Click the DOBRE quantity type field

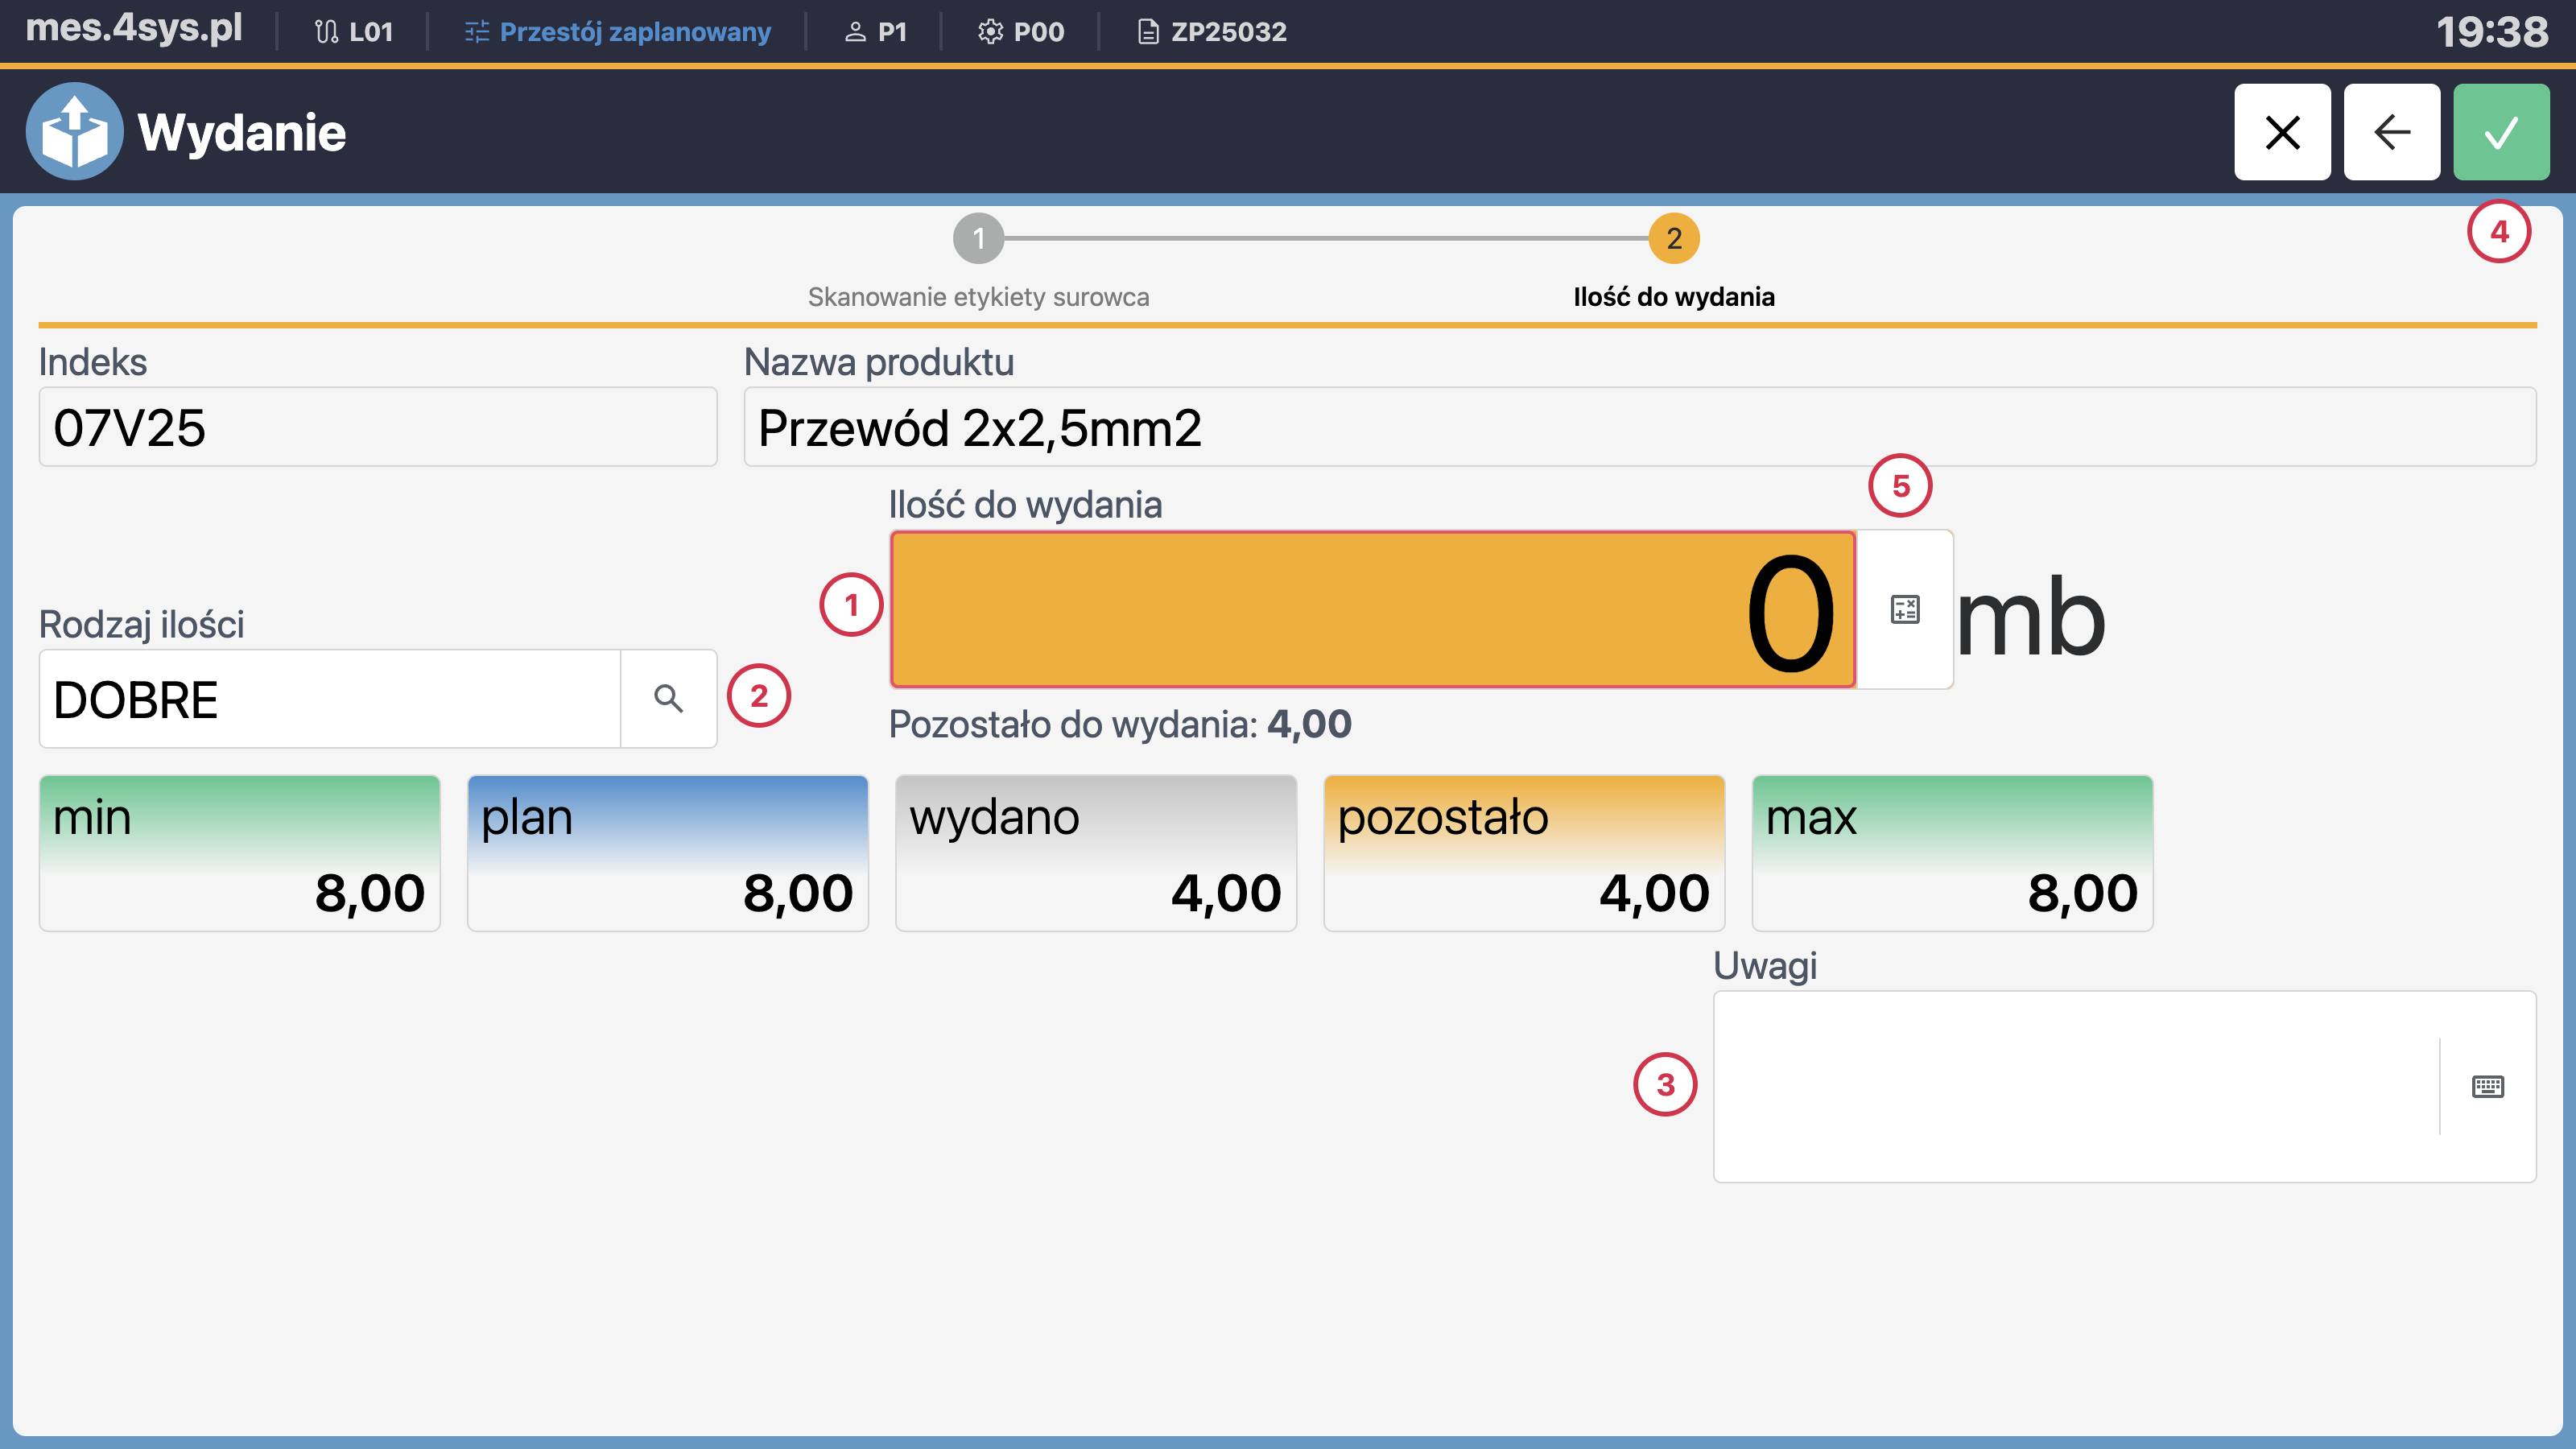pyautogui.click(x=330, y=698)
